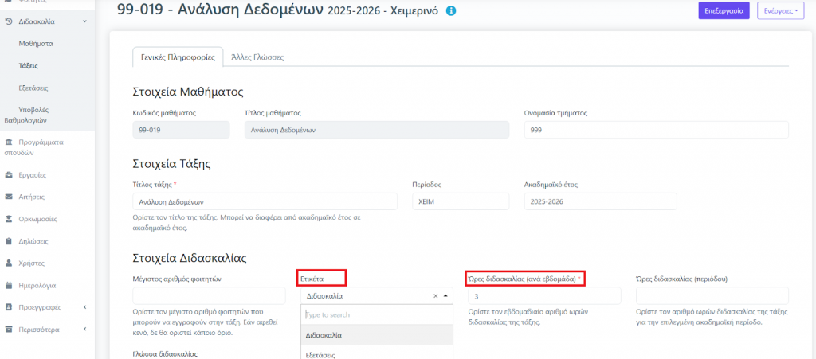Select the Γενικές Πληροφορίες tab

[x=178, y=57]
